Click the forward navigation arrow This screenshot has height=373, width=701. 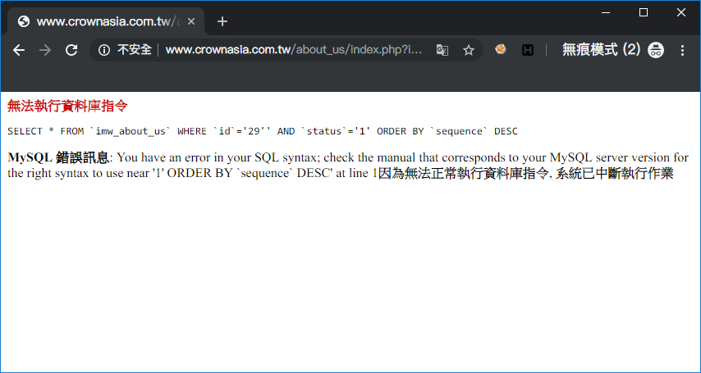(x=45, y=50)
